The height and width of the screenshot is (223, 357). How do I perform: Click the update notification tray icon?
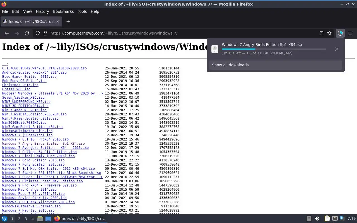[342, 219]
